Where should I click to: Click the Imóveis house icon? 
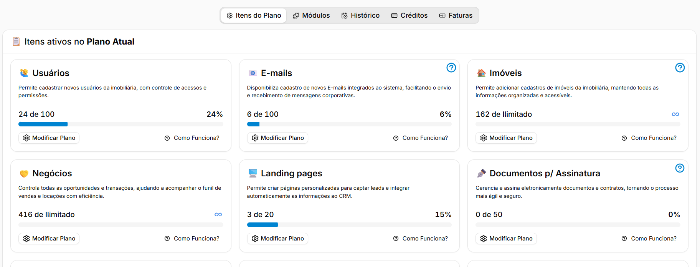pos(481,73)
